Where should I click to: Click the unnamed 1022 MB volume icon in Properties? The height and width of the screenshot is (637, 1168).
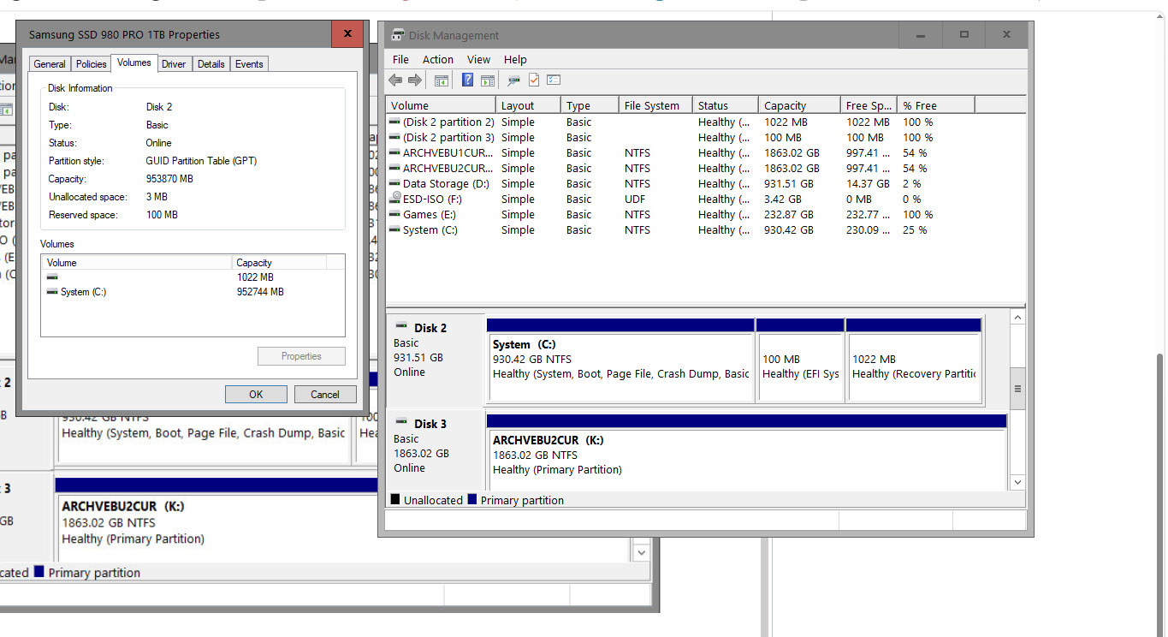pyautogui.click(x=52, y=277)
